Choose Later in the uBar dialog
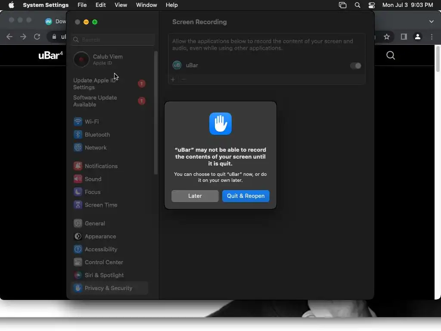 (x=195, y=196)
